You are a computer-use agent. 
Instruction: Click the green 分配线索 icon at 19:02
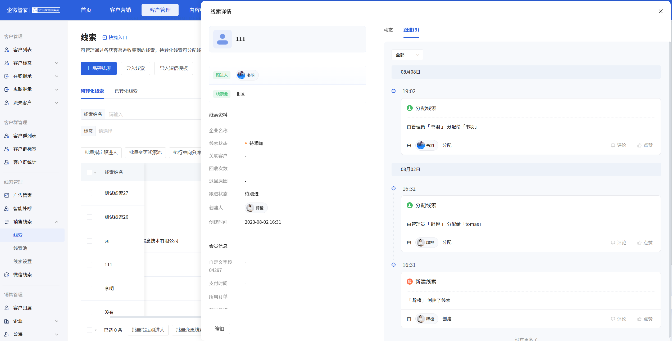click(x=410, y=108)
